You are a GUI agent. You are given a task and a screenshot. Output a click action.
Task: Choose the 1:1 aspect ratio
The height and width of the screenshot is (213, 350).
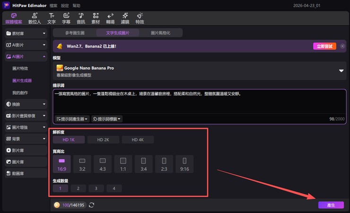(123, 164)
